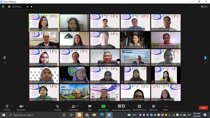Open the Chat panel
210x118 pixels.
[90, 108]
